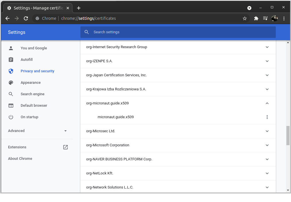
Task: Bookmark this page with the star icon
Action: point(245,18)
